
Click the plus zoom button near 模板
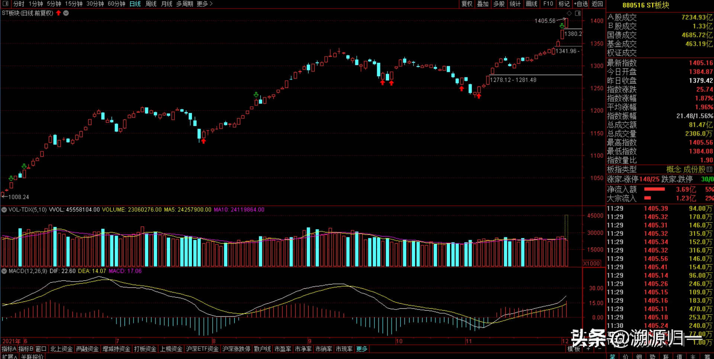(x=588, y=349)
